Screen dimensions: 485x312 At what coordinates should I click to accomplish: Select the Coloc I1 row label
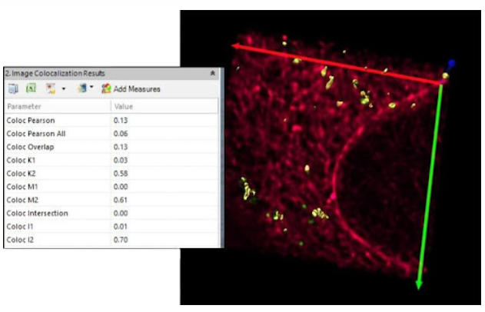tap(19, 227)
